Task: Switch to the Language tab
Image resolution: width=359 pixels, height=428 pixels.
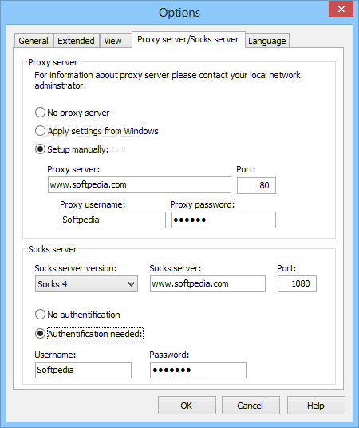Action: coord(267,41)
